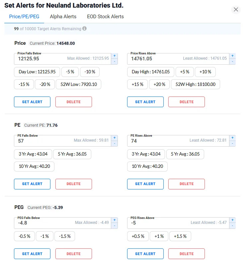245x270 pixels.
Task: Decrease Price Falls Below value with minus
Action: point(115,61)
